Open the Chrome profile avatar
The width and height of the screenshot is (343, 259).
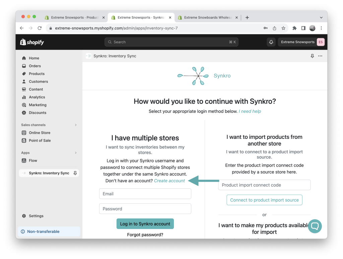tap(312, 28)
